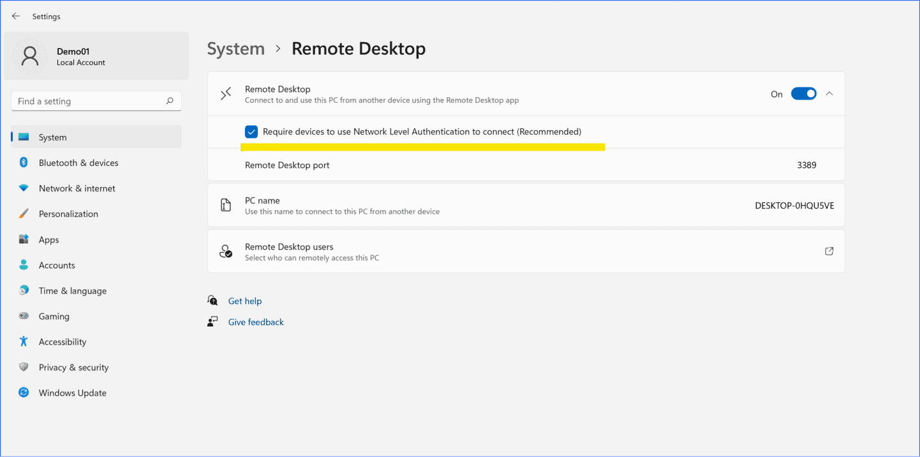920x457 pixels.
Task: Click the Gaming controller icon
Action: [24, 316]
